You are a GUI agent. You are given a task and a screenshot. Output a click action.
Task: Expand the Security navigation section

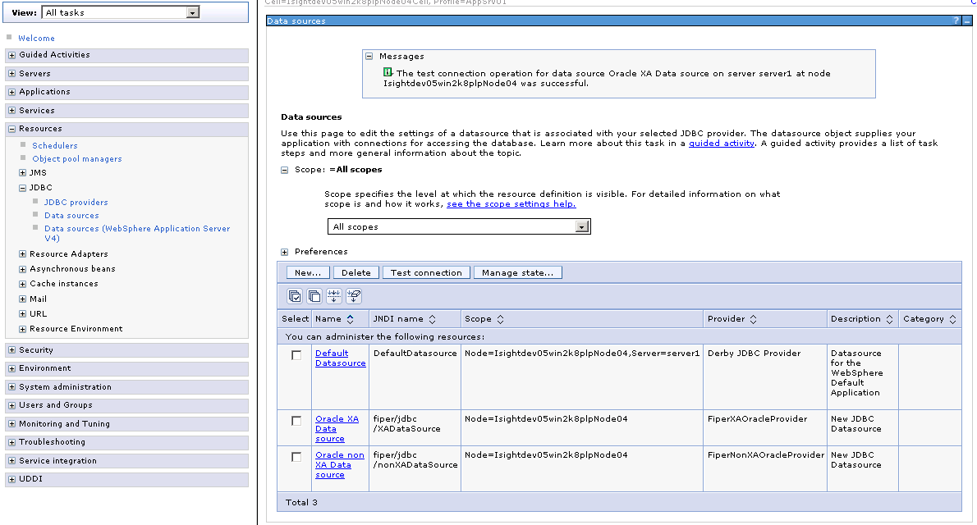[x=11, y=350]
